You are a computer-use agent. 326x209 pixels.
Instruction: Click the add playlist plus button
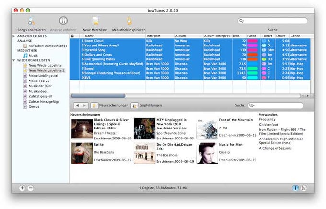[22, 188]
